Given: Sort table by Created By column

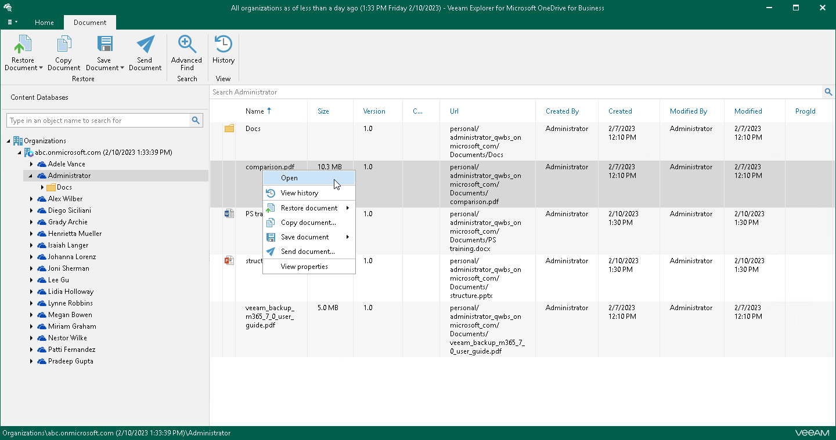Looking at the screenshot, I should tap(563, 111).
